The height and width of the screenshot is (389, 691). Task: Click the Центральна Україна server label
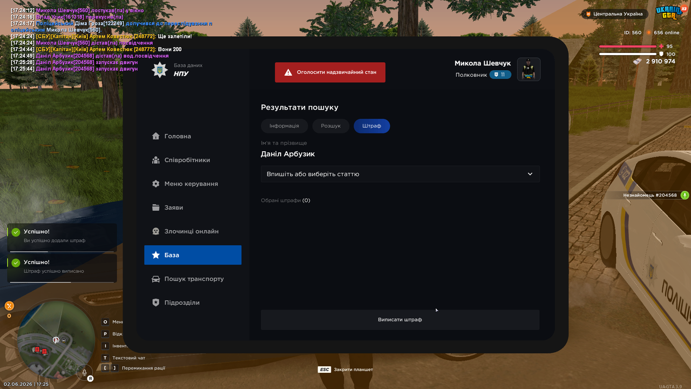coord(614,14)
